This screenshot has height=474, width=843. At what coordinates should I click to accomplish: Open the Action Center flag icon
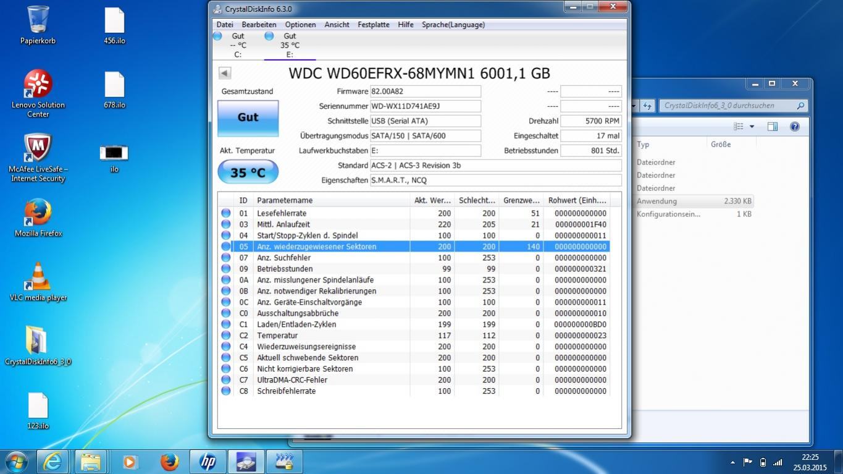pyautogui.click(x=748, y=462)
